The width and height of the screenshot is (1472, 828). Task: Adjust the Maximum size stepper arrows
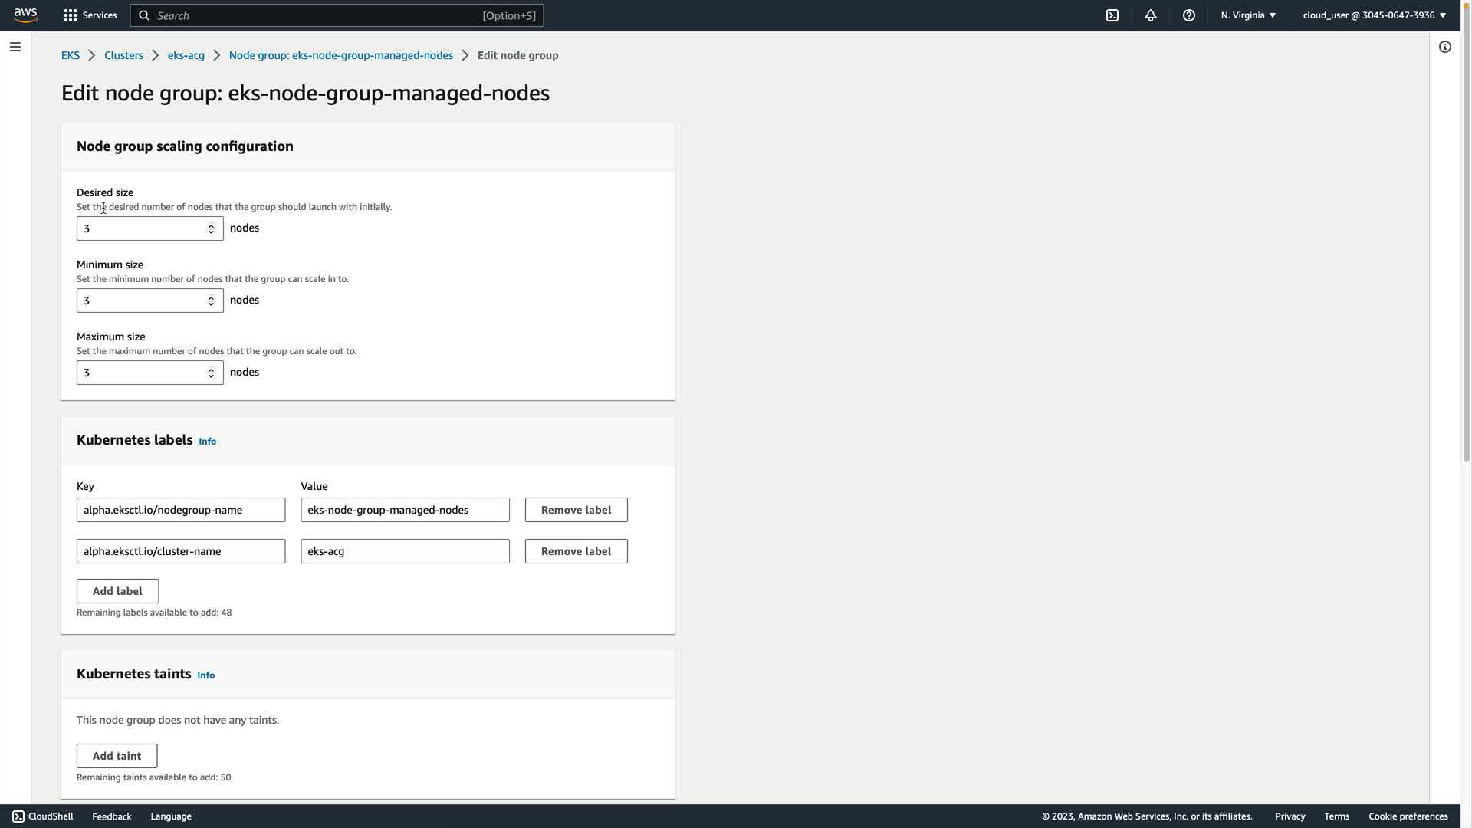[211, 373]
